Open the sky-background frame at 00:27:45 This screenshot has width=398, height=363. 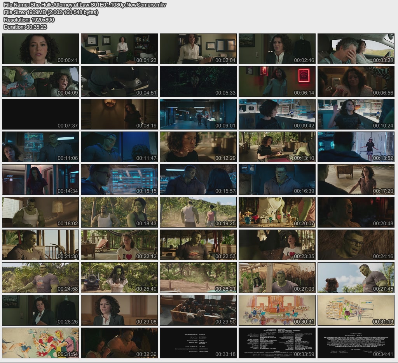356,278
